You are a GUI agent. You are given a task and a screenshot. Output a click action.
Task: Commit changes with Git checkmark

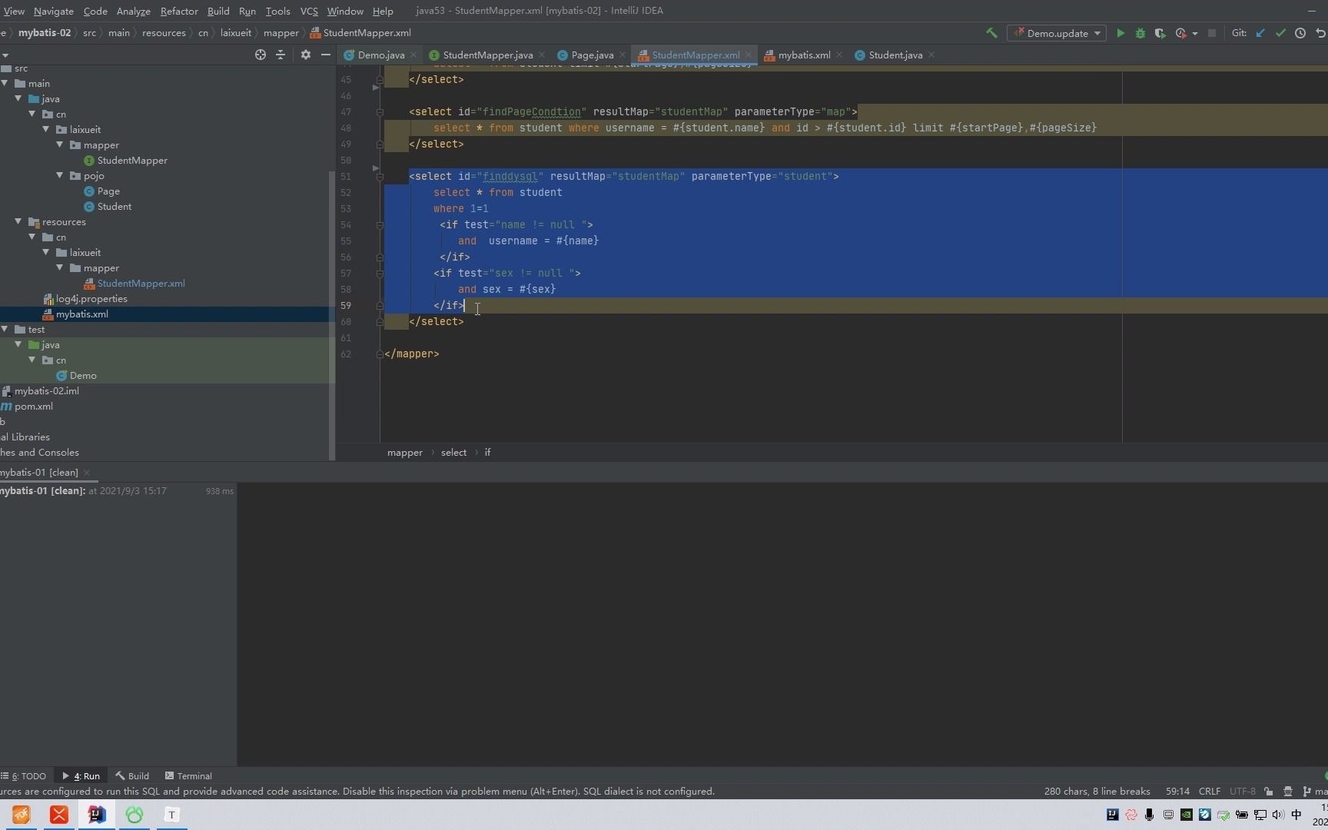[x=1280, y=33]
